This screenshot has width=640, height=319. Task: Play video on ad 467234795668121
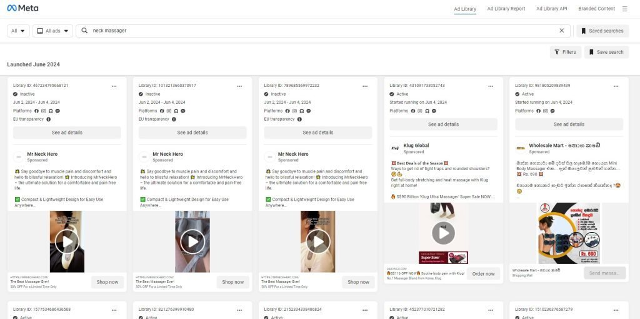point(67,241)
